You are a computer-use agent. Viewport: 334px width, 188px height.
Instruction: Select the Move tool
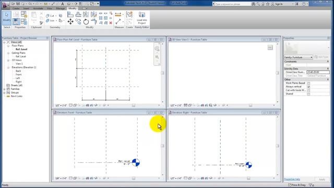click(x=70, y=21)
